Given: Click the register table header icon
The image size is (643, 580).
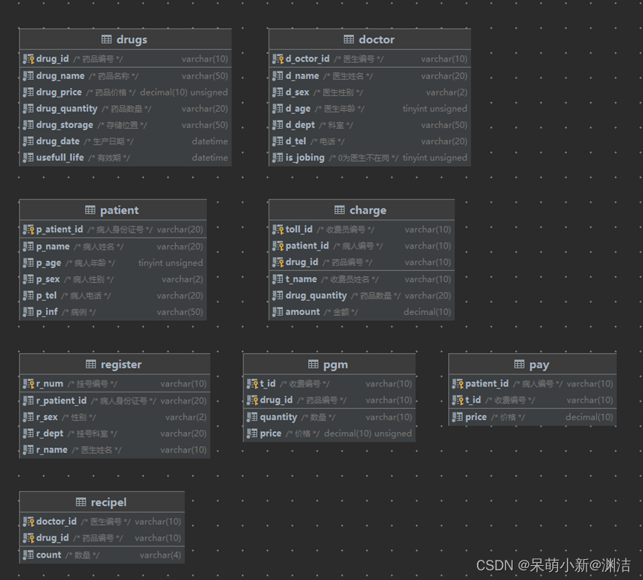Looking at the screenshot, I should (91, 364).
